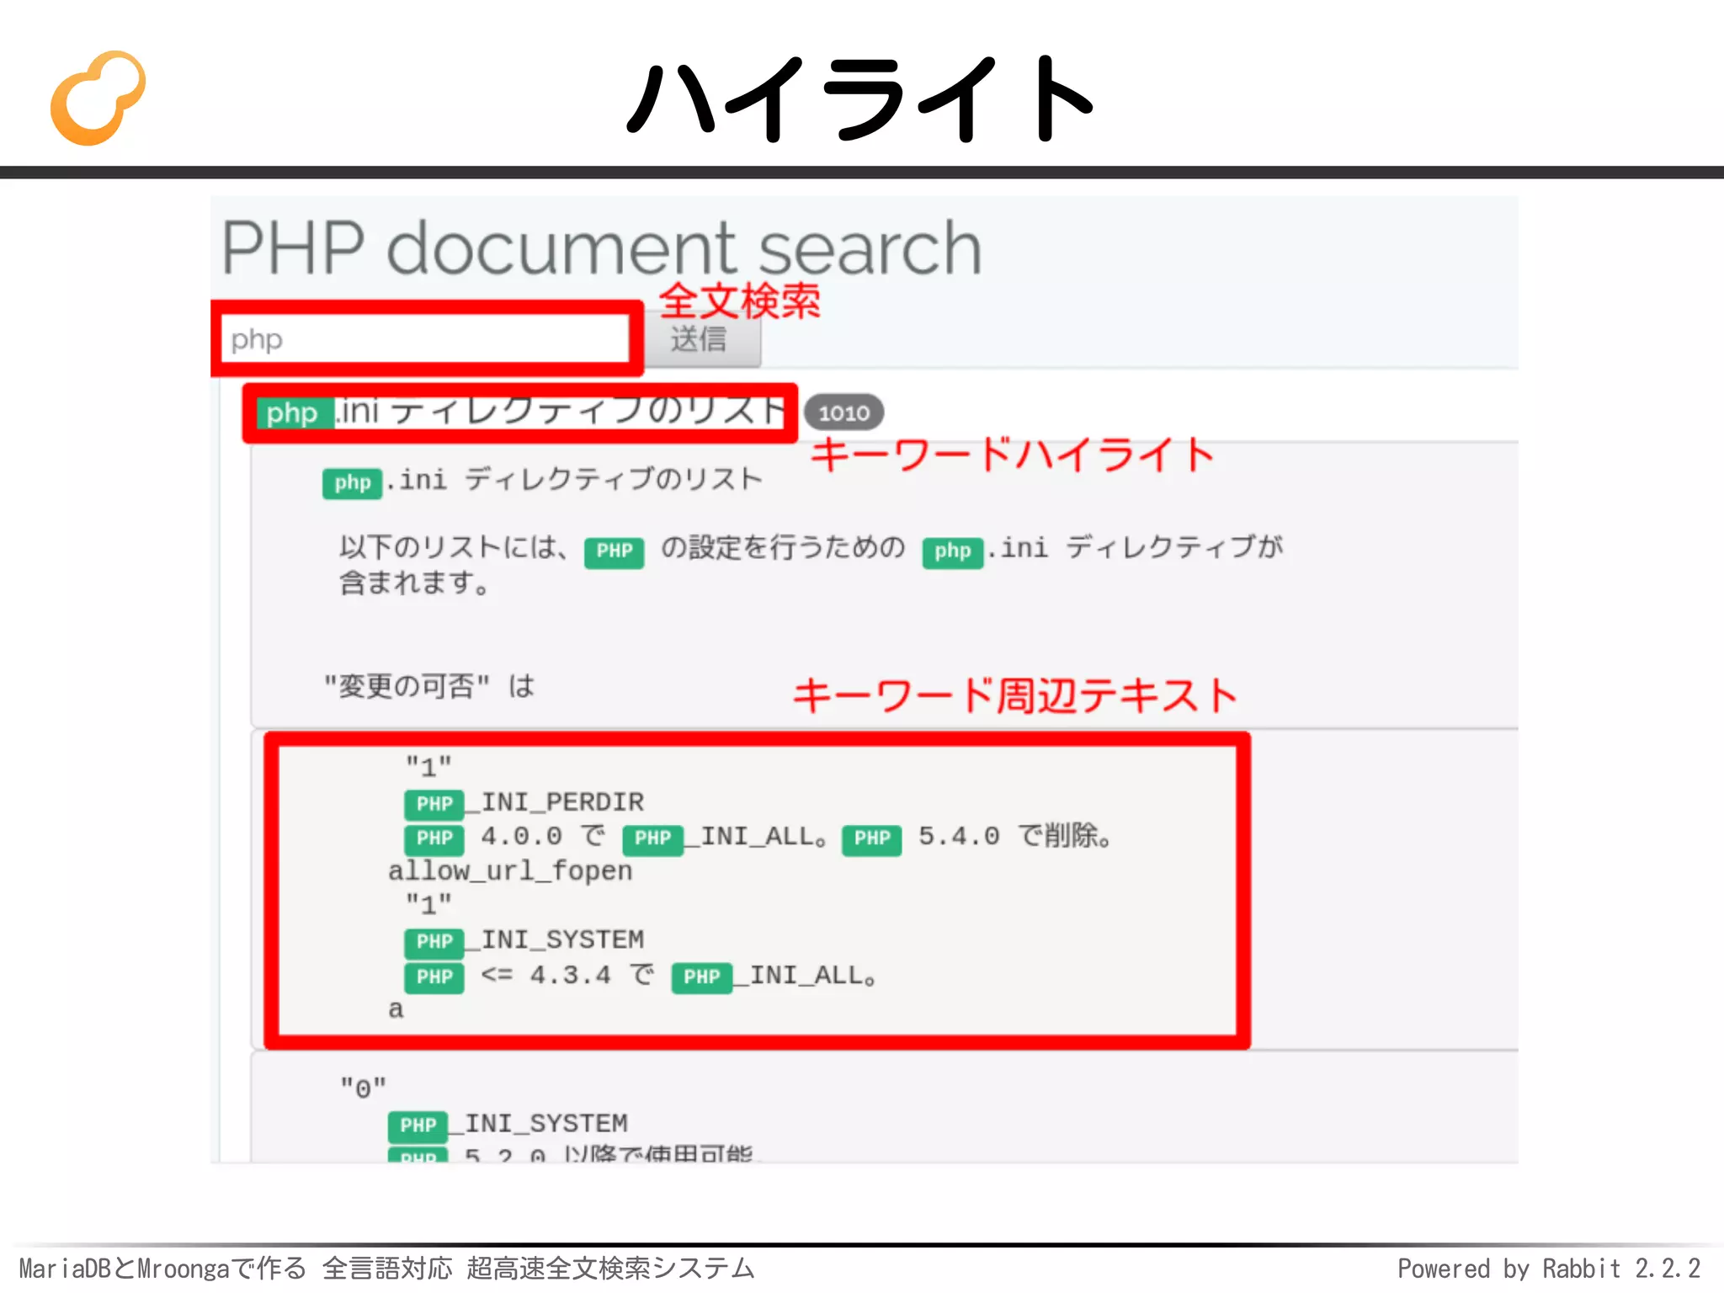This screenshot has width=1724, height=1293.
Task: Click the <= 4.3.4 で text
Action: (x=567, y=975)
